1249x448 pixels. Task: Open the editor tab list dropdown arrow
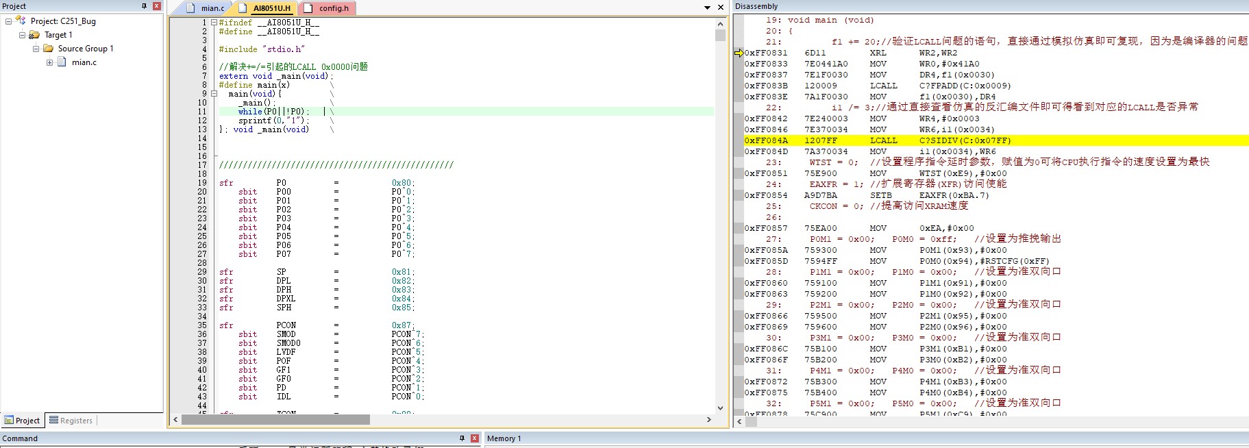[x=708, y=8]
